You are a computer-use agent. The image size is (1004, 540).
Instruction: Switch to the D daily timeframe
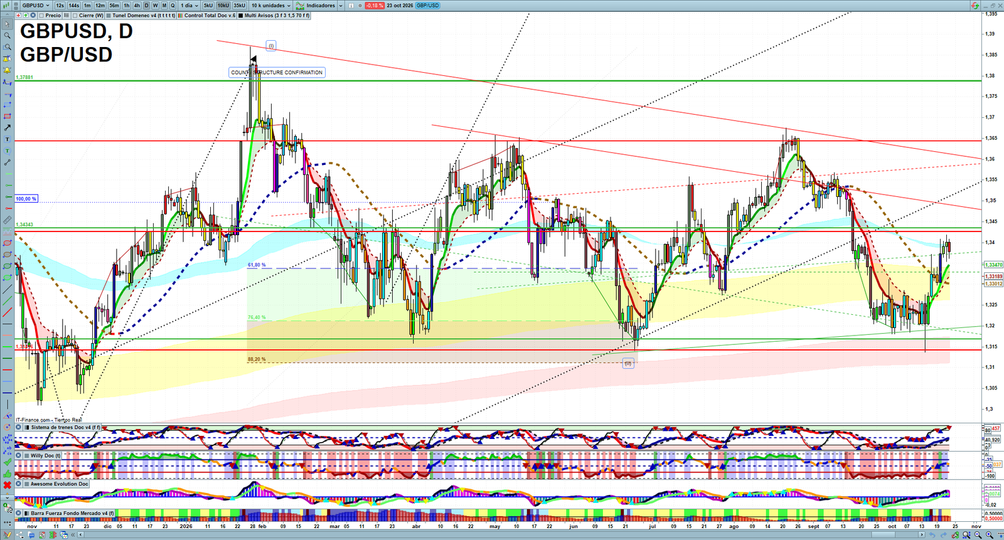point(146,6)
